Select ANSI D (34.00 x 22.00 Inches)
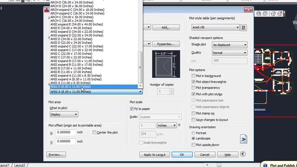The image size is (297, 167). (71, 39)
